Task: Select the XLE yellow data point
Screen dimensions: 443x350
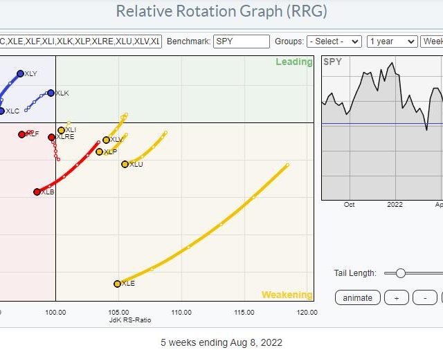Action: (x=117, y=284)
